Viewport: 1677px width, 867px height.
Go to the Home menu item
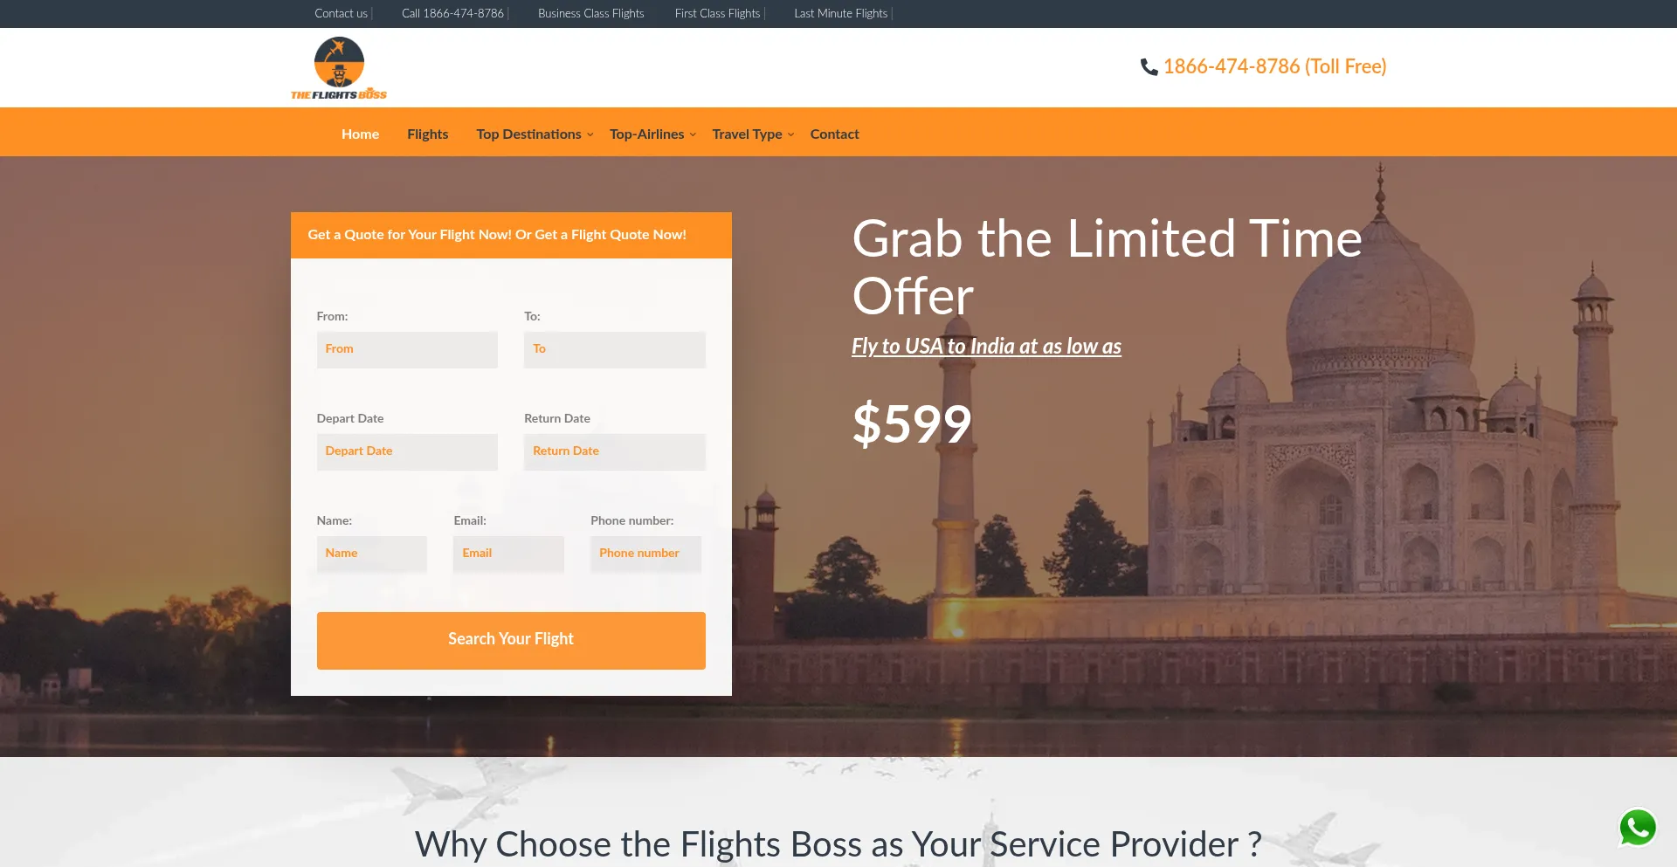point(360,134)
